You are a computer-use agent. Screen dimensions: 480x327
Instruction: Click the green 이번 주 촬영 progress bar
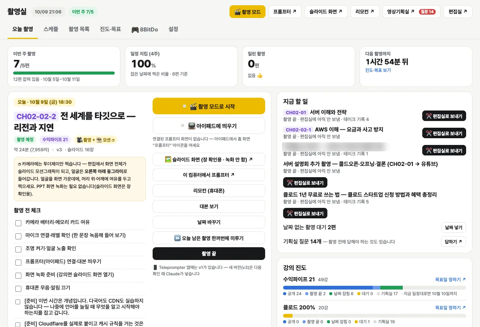tap(64, 73)
